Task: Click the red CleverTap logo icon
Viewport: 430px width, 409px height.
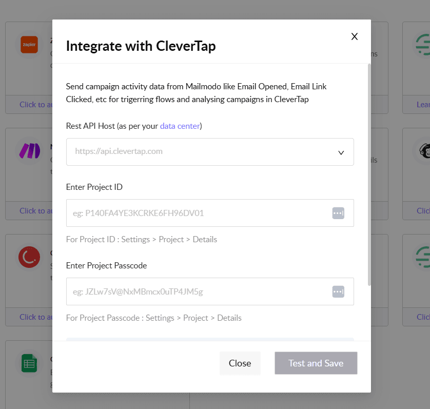Action: [x=29, y=257]
